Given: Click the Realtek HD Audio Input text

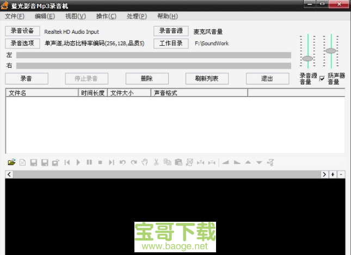Looking at the screenshot, I should [71, 32].
